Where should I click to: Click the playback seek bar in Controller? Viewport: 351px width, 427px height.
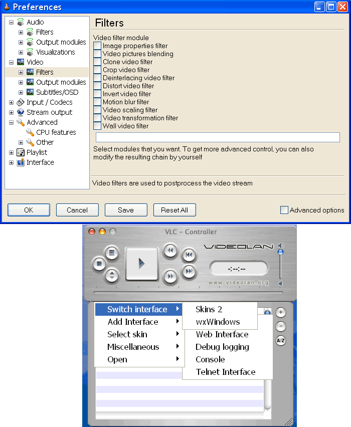188,293
